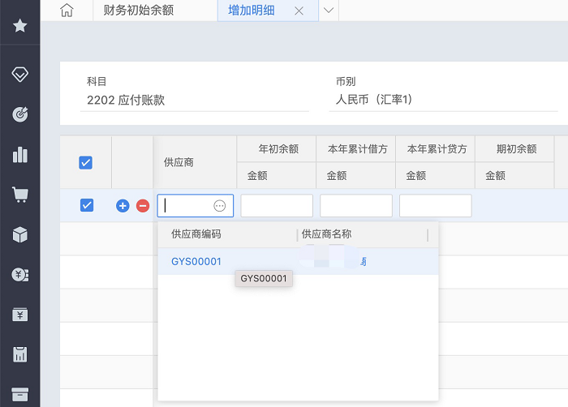568x407 pixels.
Task: Select supplier code GYS00001 from list
Action: tap(196, 261)
